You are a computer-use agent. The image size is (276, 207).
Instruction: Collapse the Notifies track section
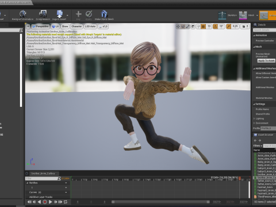(x=28, y=183)
